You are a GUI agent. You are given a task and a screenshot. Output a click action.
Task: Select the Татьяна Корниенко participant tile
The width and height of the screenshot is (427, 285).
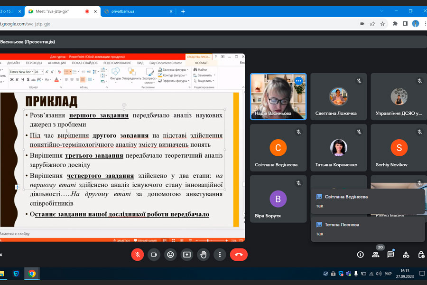pyautogui.click(x=338, y=148)
